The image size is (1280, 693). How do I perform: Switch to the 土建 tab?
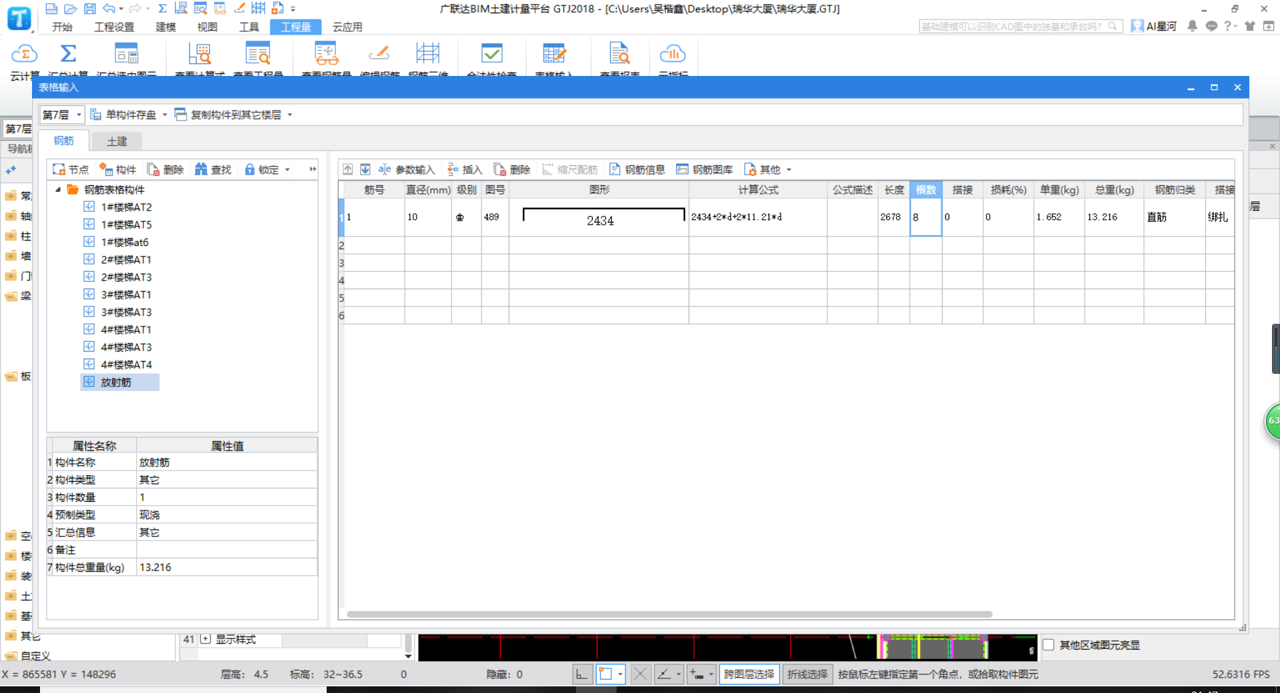click(117, 141)
